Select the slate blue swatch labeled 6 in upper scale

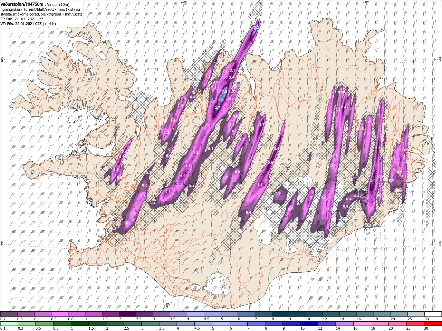point(247,314)
